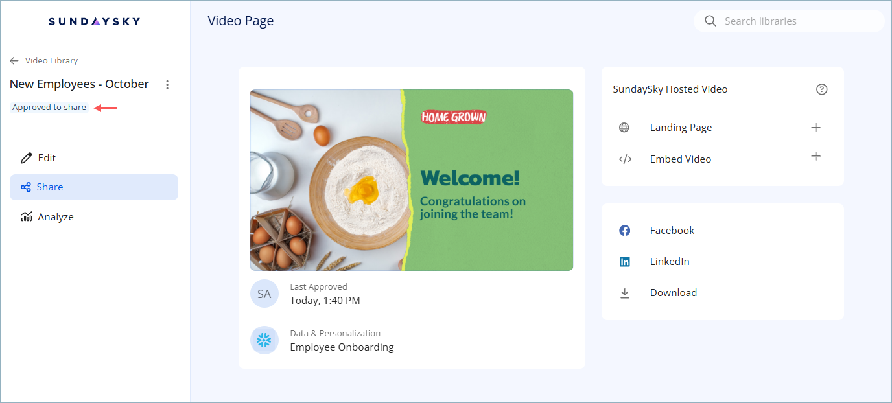Open the Edit section

47,158
